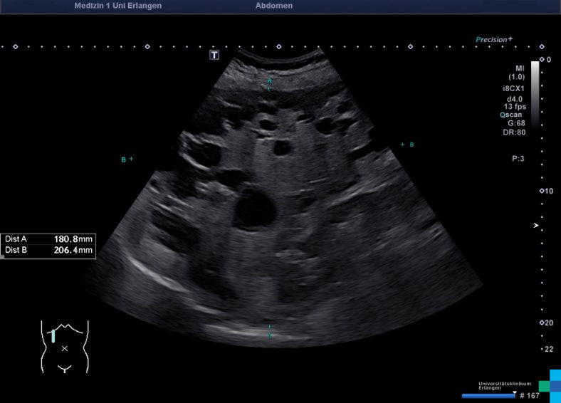Click the Qscan indicator label
561x403 pixels.
tap(512, 114)
